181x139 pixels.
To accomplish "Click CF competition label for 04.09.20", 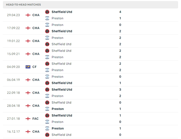I will (35, 67).
